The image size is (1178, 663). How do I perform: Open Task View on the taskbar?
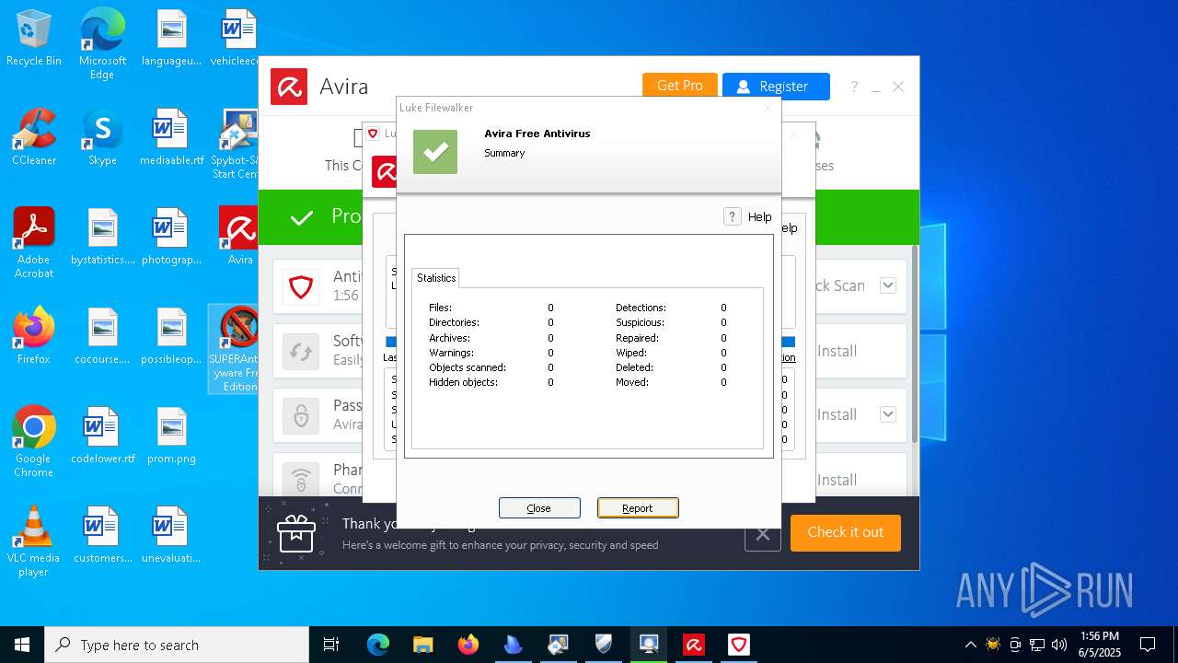tap(331, 645)
